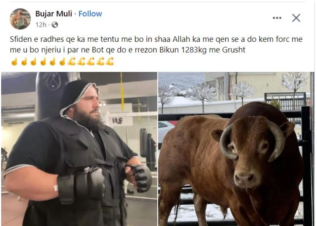
Task: Open the 12h post timestamp
Action: click(41, 25)
